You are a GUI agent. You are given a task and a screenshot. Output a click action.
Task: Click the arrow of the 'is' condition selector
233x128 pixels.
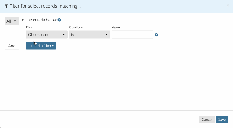[x=106, y=35]
